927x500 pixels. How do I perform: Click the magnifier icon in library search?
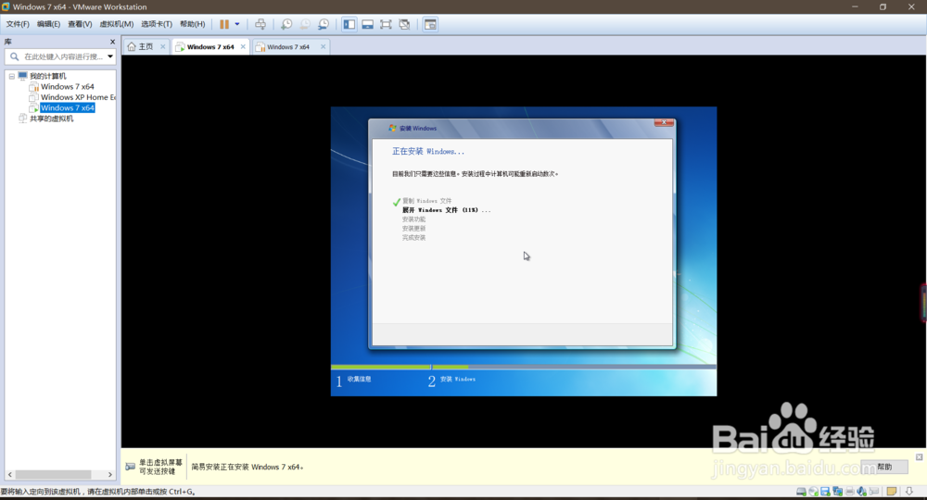pos(14,56)
